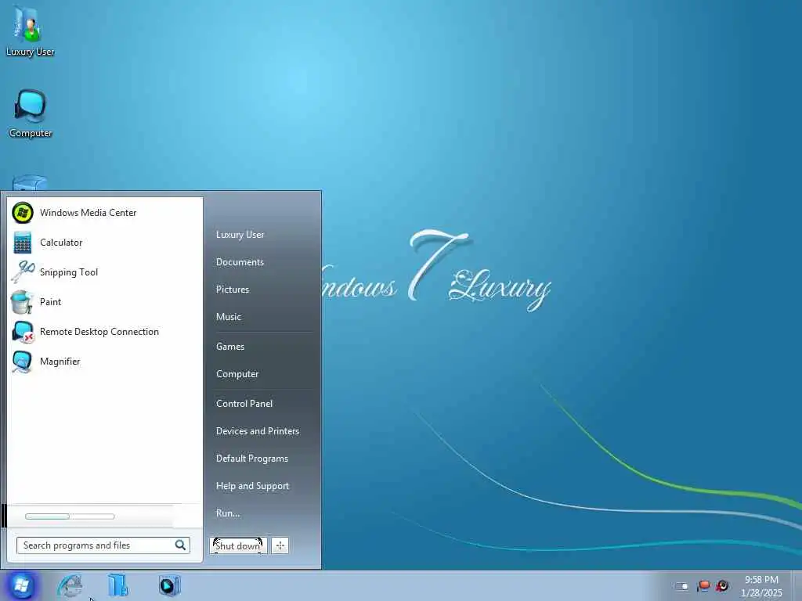Click Windows Media Center label text
The image size is (802, 601).
[x=88, y=213]
